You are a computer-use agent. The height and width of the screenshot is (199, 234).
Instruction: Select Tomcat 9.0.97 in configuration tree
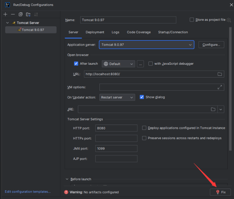tap(31, 30)
